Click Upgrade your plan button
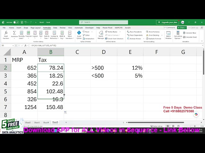 click(x=168, y=22)
